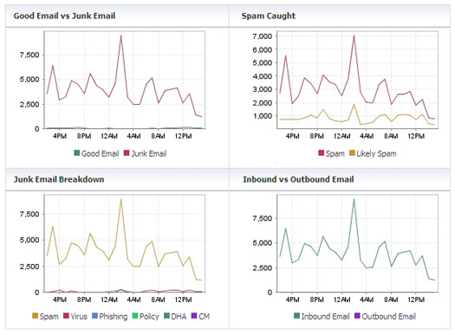Viewport: 455px width, 335px height.
Task: Click the Outbound Email legend label
Action: click(x=389, y=316)
